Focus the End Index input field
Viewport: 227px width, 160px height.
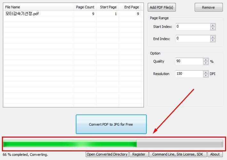pyautogui.click(x=193, y=38)
